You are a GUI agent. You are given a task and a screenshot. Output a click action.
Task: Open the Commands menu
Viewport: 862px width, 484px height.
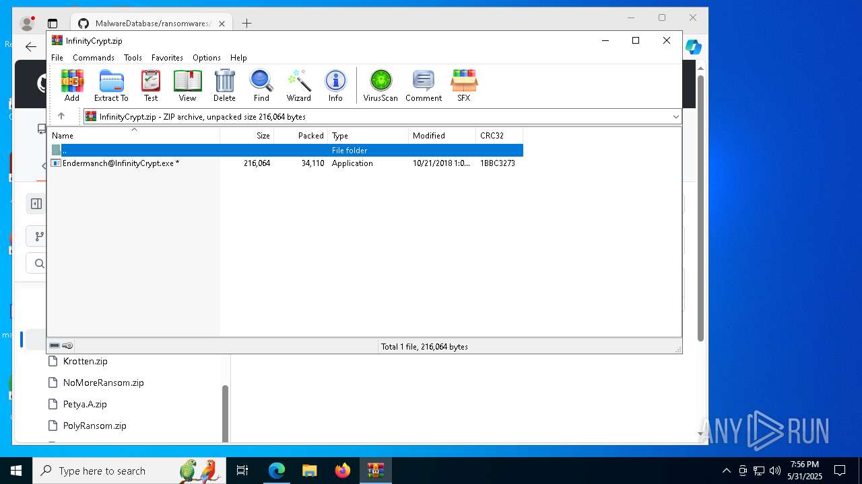click(94, 58)
